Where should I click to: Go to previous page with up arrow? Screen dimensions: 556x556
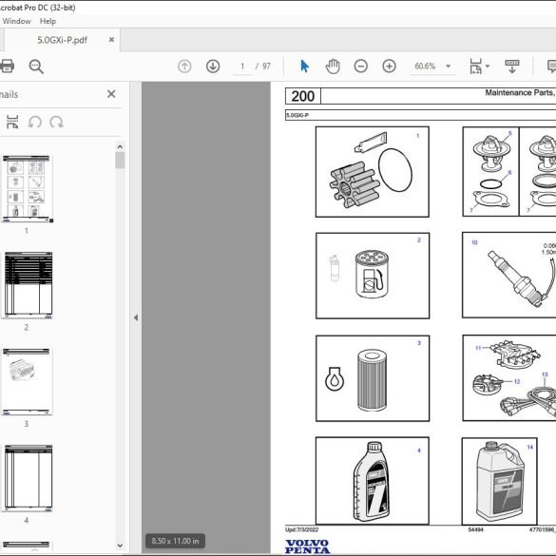click(x=184, y=67)
